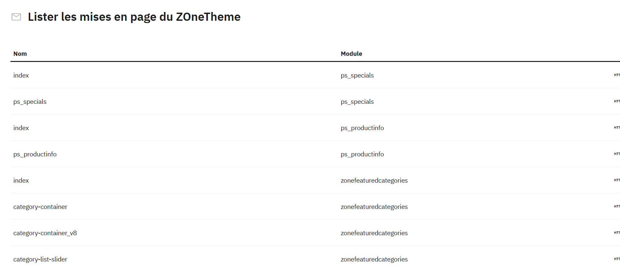
Task: Click the envelope icon beside the page title
Action: coord(16,17)
